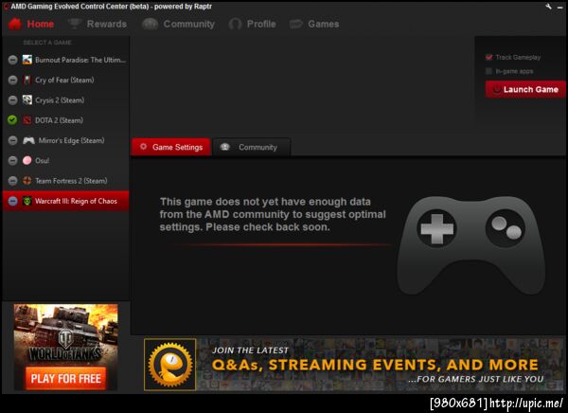Click the status circle beside Warcraft III
The height and width of the screenshot is (413, 568).
pyautogui.click(x=12, y=201)
